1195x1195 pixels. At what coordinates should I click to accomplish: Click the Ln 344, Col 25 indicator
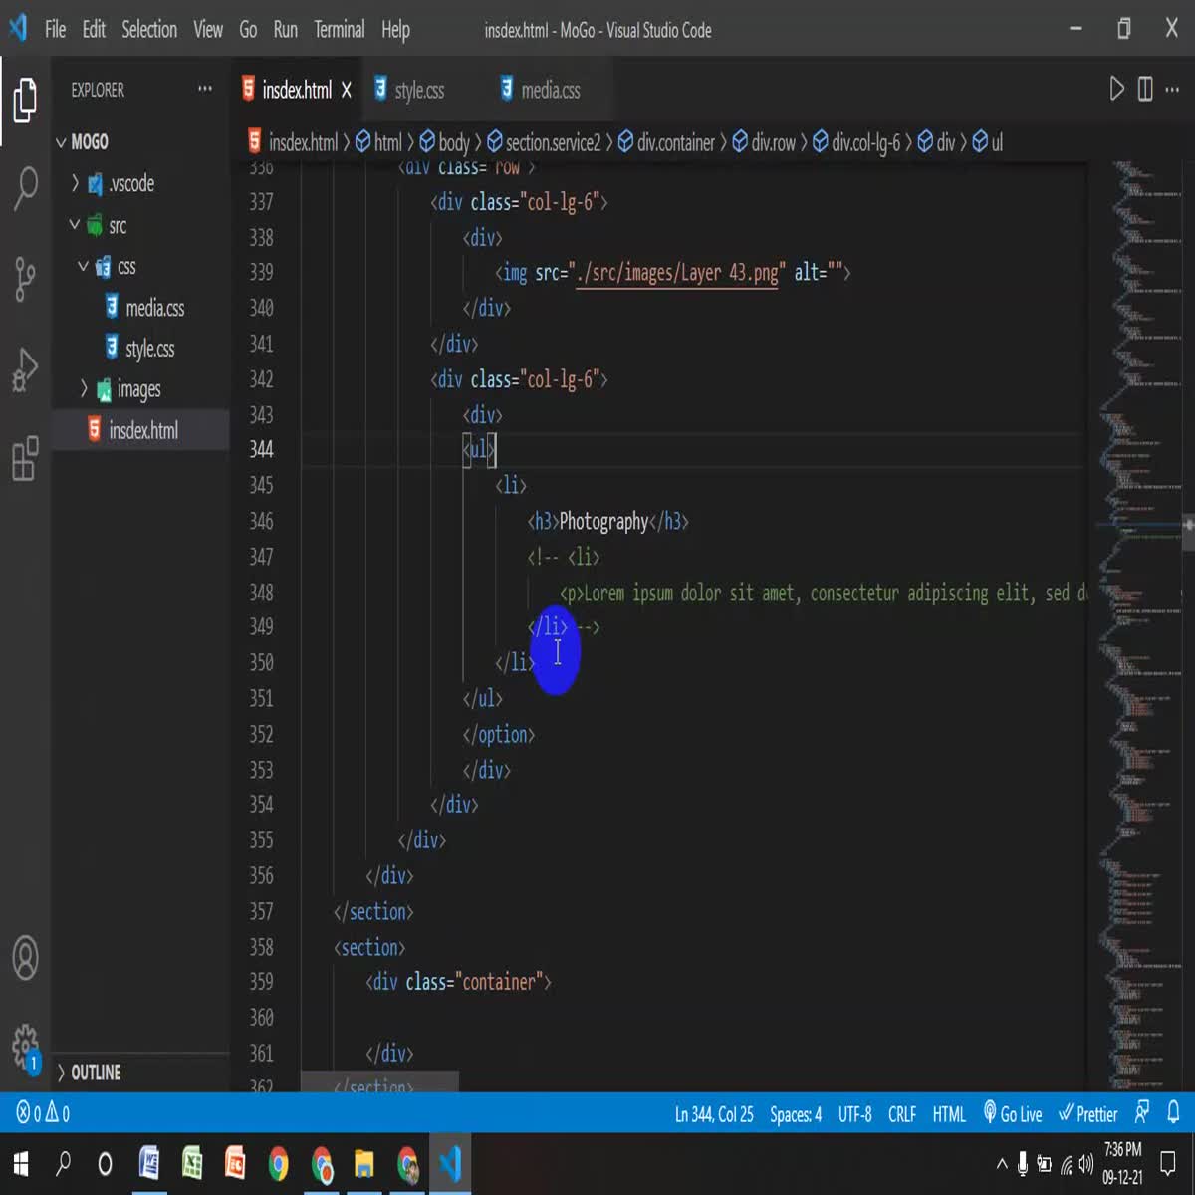point(714,1113)
